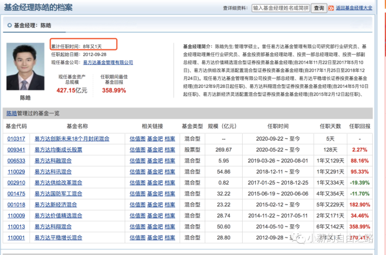Open 估值图 link for fund 110029

click(138, 171)
